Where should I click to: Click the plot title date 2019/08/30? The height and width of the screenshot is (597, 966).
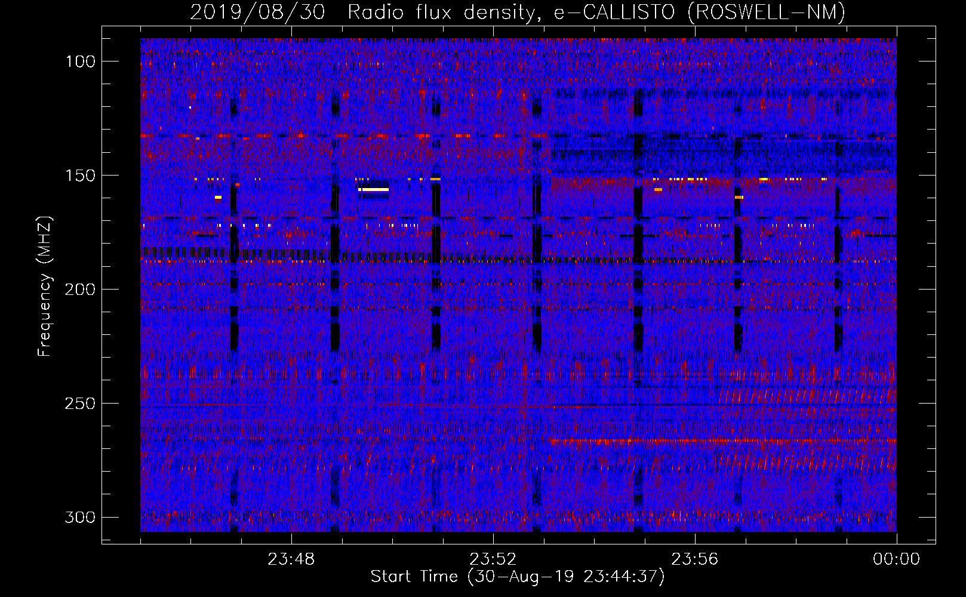(x=258, y=12)
